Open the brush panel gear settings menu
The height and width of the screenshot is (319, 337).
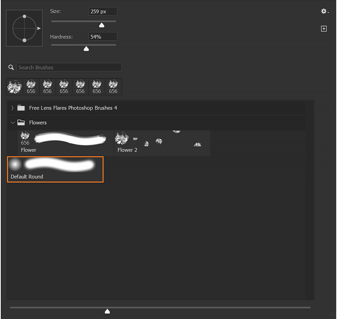click(x=324, y=12)
